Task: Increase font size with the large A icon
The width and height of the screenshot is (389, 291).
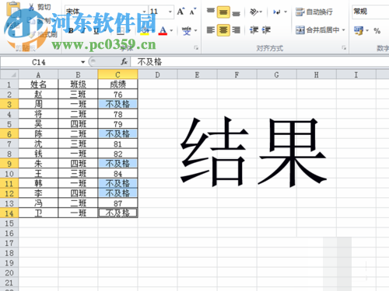Action: (x=180, y=12)
